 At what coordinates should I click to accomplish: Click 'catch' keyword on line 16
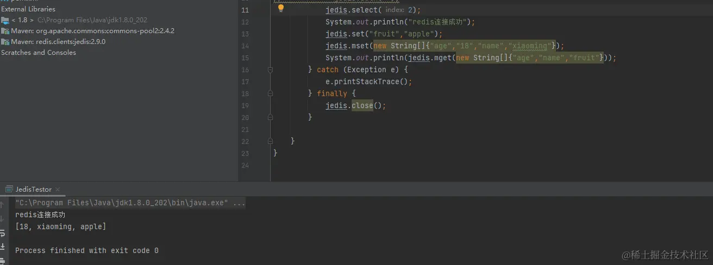(328, 70)
